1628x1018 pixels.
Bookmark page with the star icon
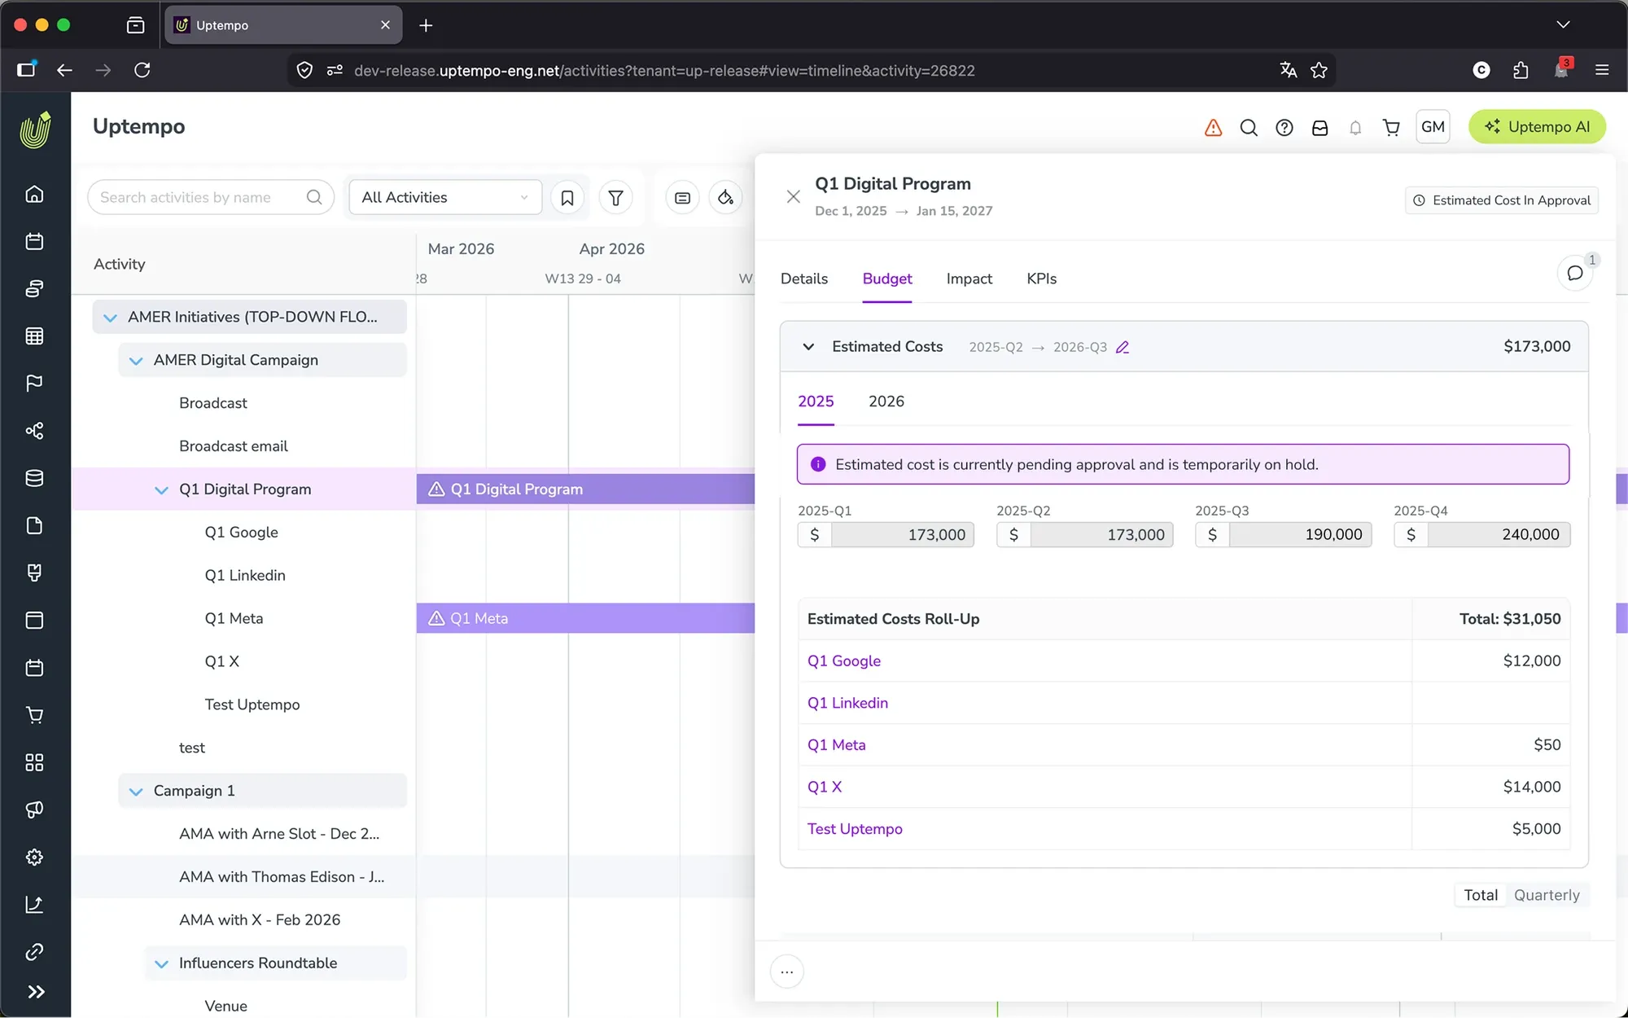[x=1319, y=70]
